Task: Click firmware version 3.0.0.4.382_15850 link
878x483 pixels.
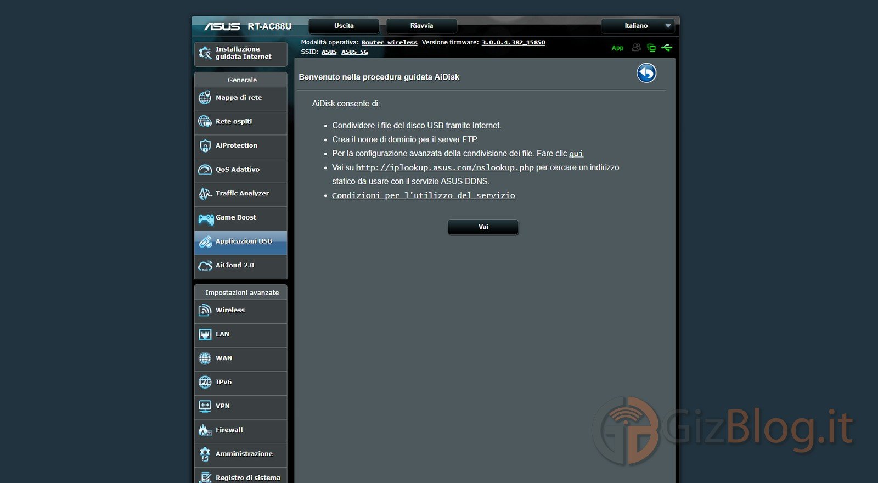Action: click(x=513, y=42)
